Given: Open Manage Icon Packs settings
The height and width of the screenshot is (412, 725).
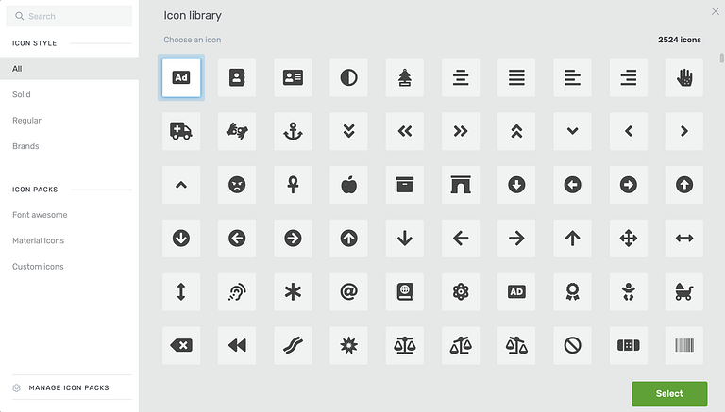Looking at the screenshot, I should (68, 387).
